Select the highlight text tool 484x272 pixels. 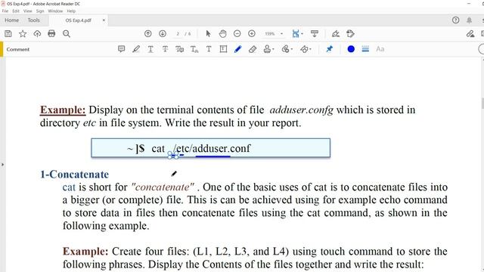[136, 49]
